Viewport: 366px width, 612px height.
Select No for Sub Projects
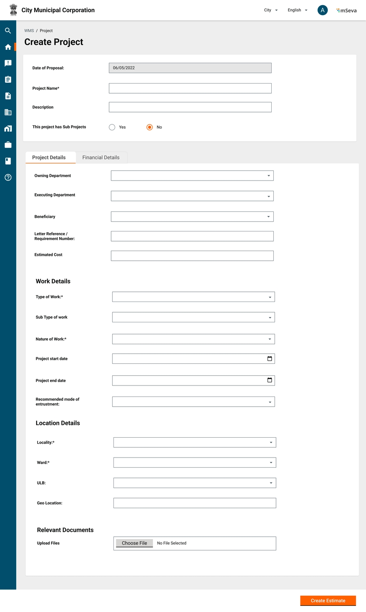[150, 127]
